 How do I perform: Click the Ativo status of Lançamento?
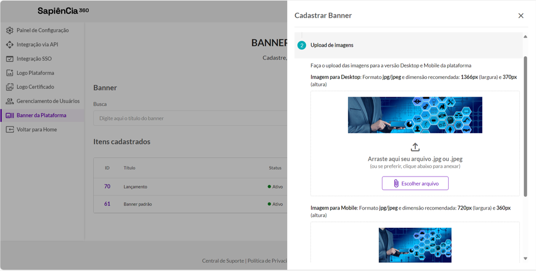[275, 187]
